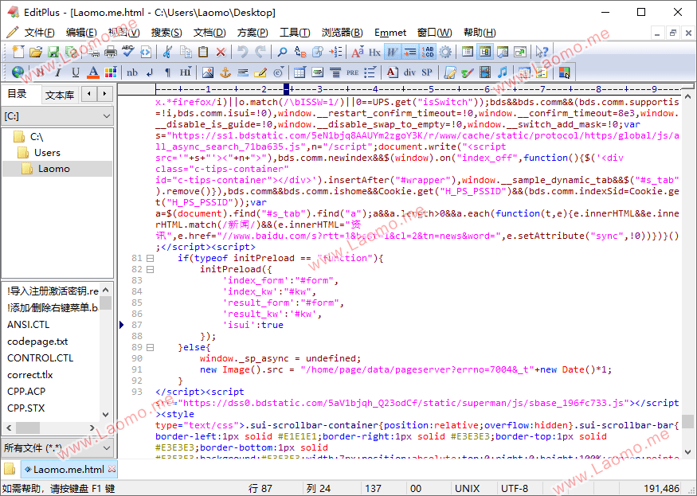Toggle word wrap with the W icon

point(392,52)
